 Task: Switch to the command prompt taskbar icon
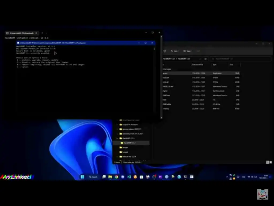click(192, 177)
